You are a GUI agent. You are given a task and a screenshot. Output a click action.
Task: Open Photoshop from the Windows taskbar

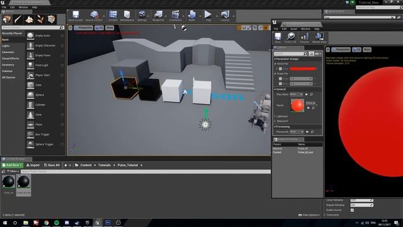pyautogui.click(x=108, y=223)
